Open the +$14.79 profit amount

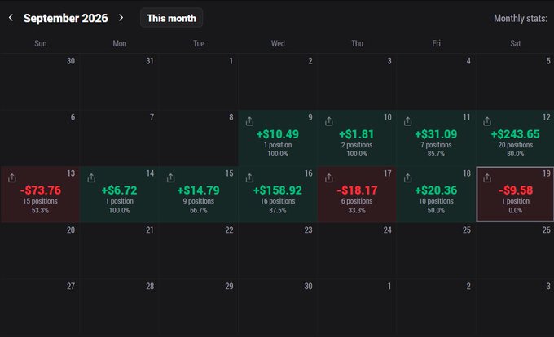pyautogui.click(x=199, y=190)
